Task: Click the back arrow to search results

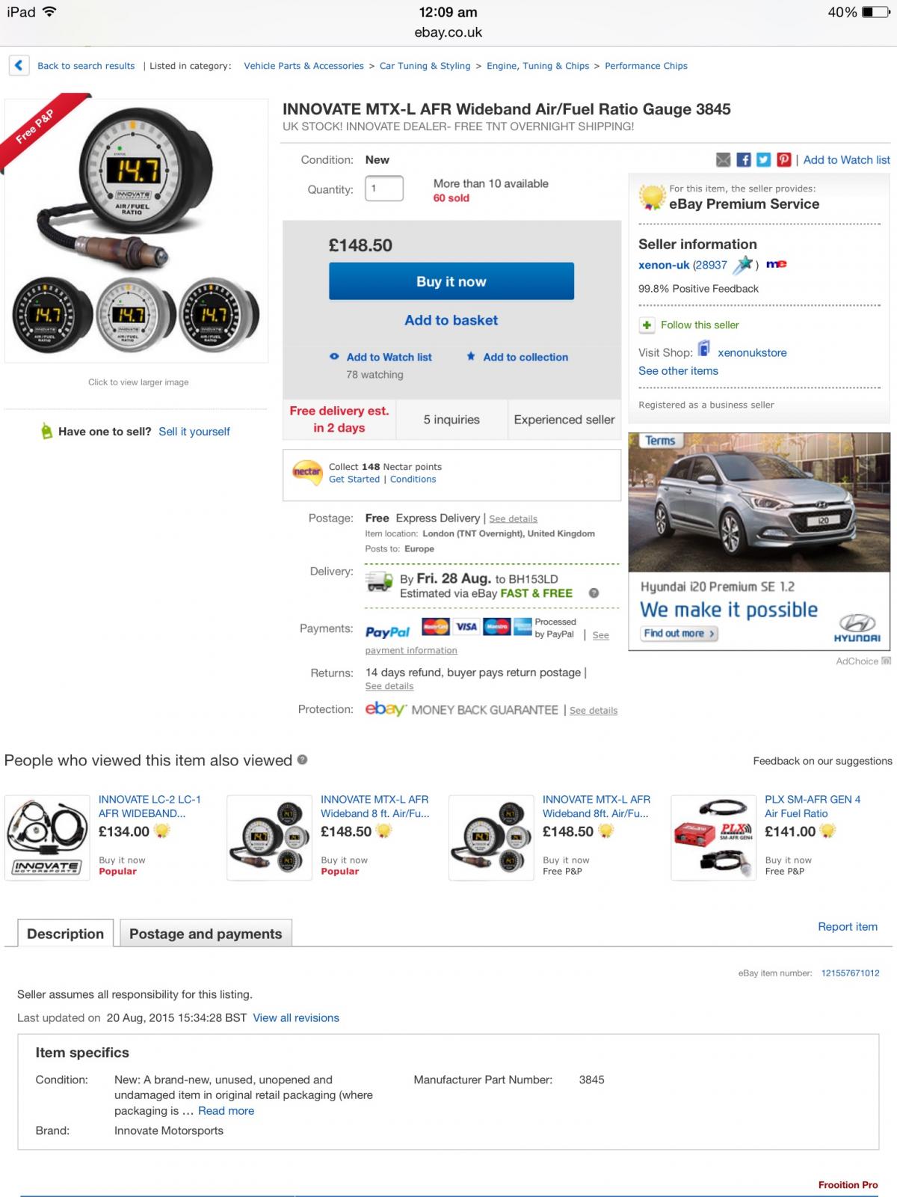Action: 19,66
